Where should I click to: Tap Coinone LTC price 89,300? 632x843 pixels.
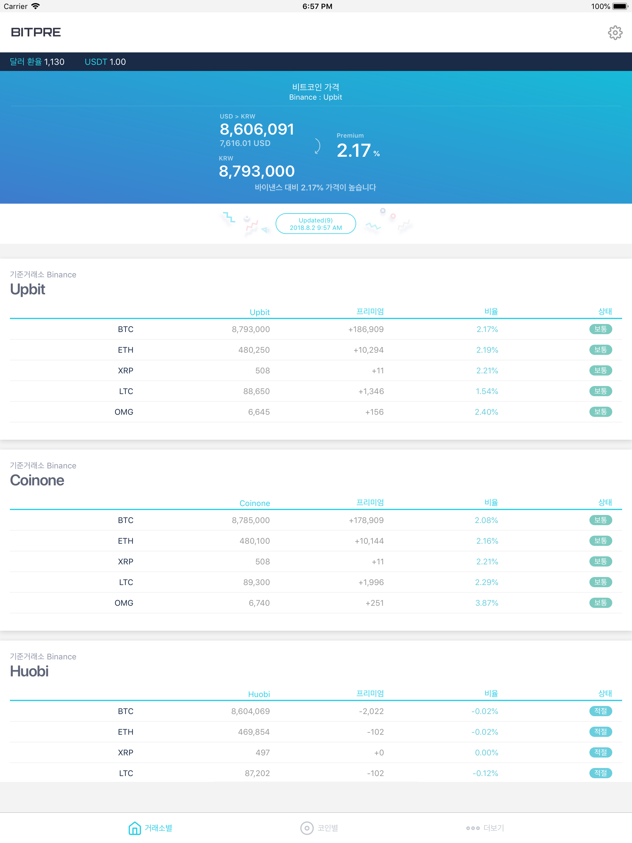(x=256, y=582)
